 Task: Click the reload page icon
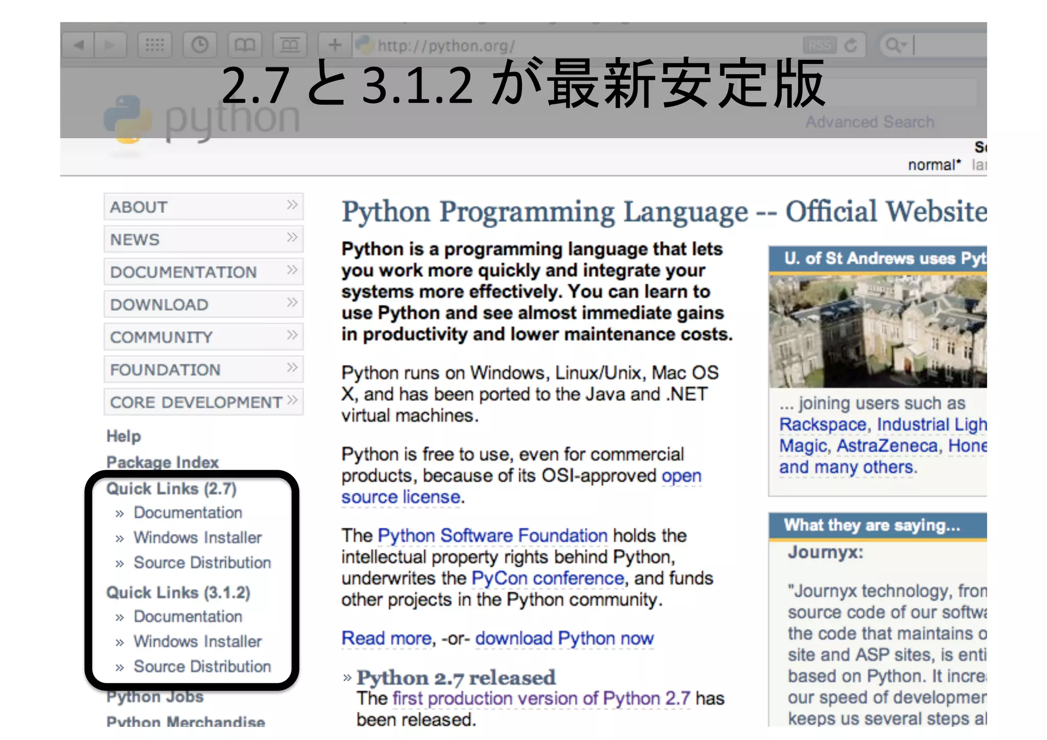[x=851, y=46]
